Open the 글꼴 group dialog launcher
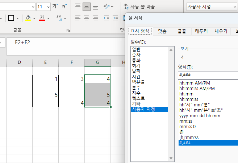Screen dimensions: 238x163 (68, 30)
